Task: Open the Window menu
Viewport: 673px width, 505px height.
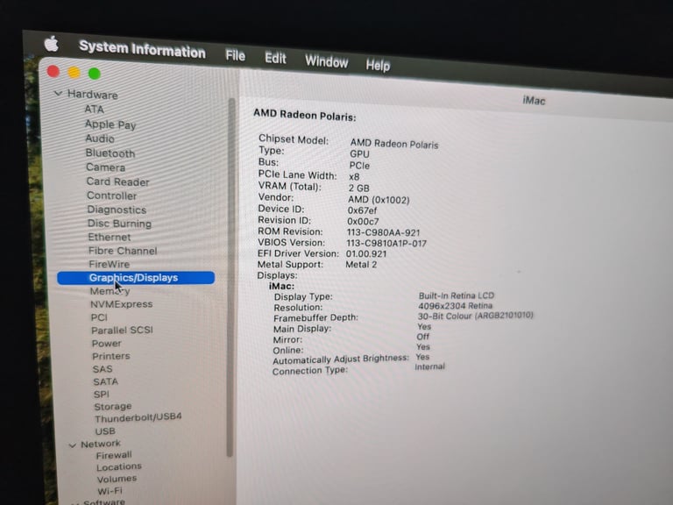Action: click(x=326, y=62)
